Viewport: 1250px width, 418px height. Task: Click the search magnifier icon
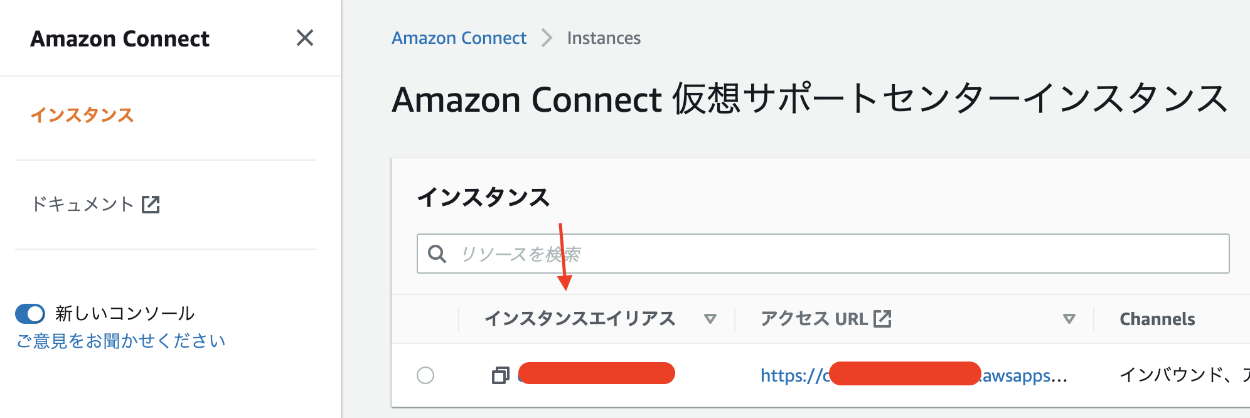click(437, 254)
